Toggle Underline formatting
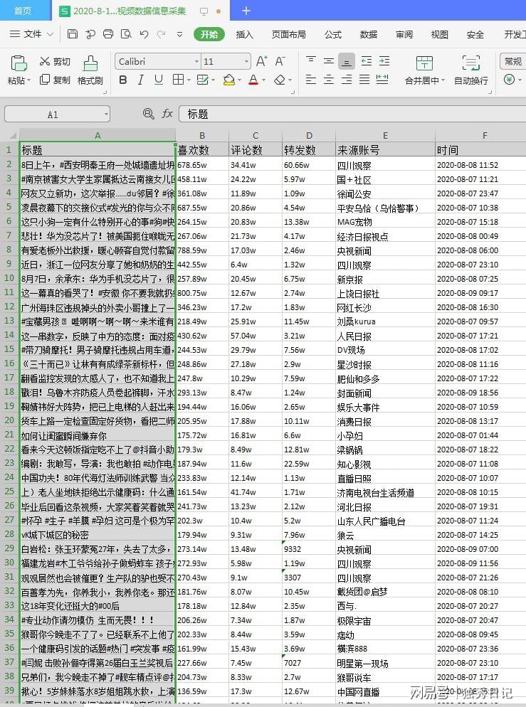This screenshot has height=707, width=526. point(158,80)
